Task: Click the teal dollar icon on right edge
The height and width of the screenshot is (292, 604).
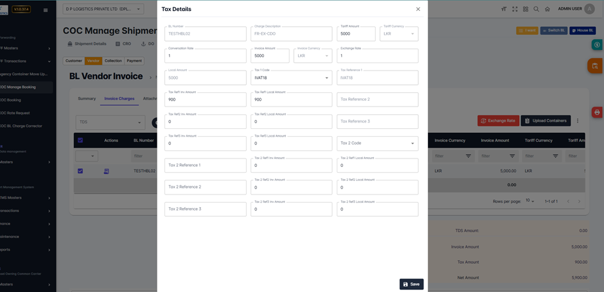Action: point(597,45)
